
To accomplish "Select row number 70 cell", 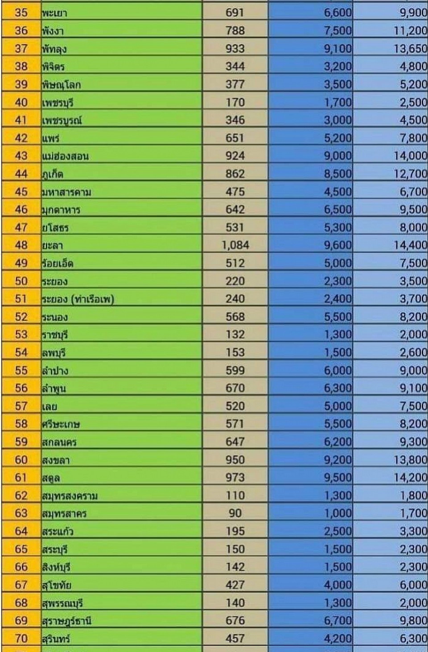I will (x=21, y=639).
